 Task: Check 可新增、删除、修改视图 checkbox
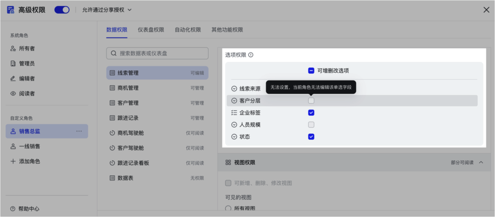click(228, 183)
